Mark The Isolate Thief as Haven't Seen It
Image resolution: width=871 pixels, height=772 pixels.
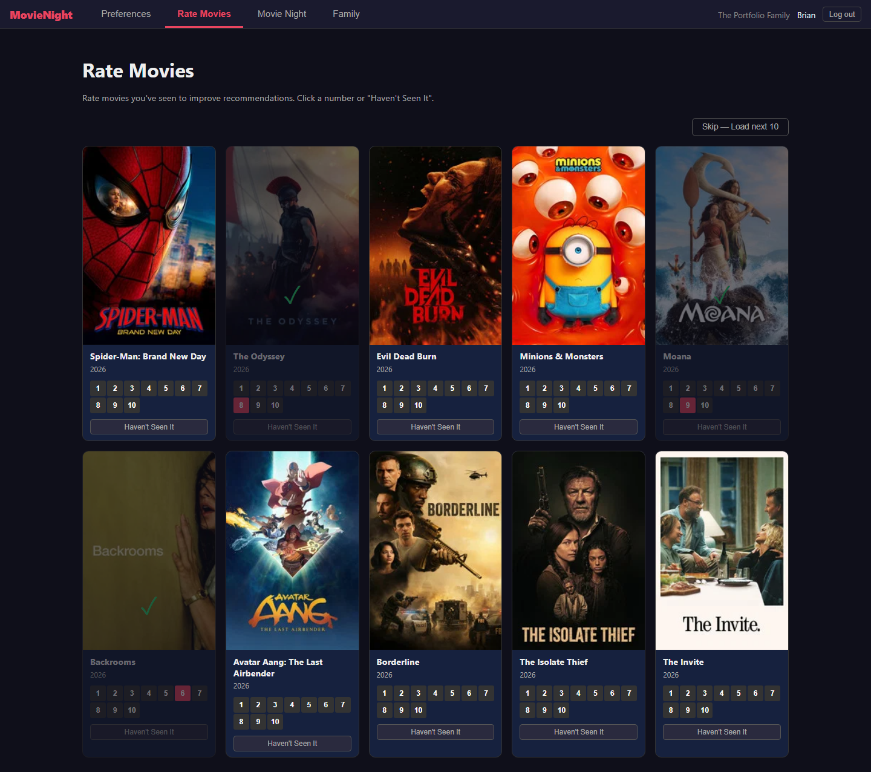coord(578,732)
